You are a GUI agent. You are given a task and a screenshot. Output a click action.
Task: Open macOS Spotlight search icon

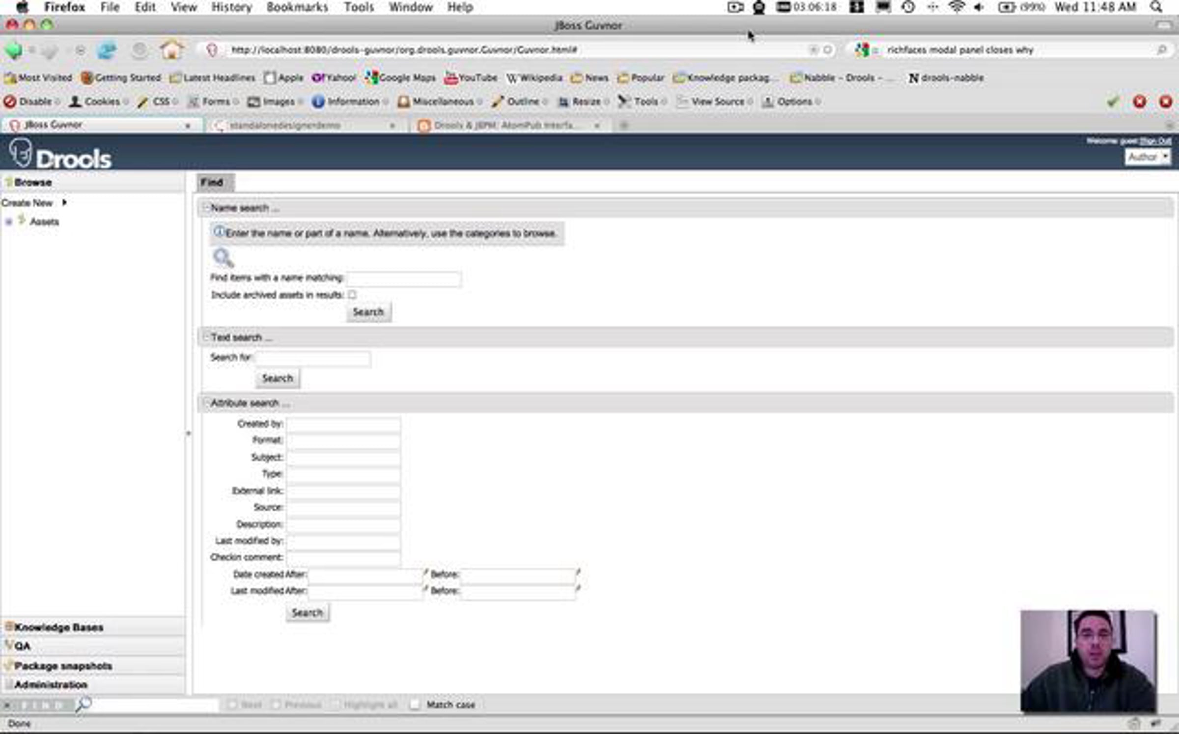[1156, 7]
